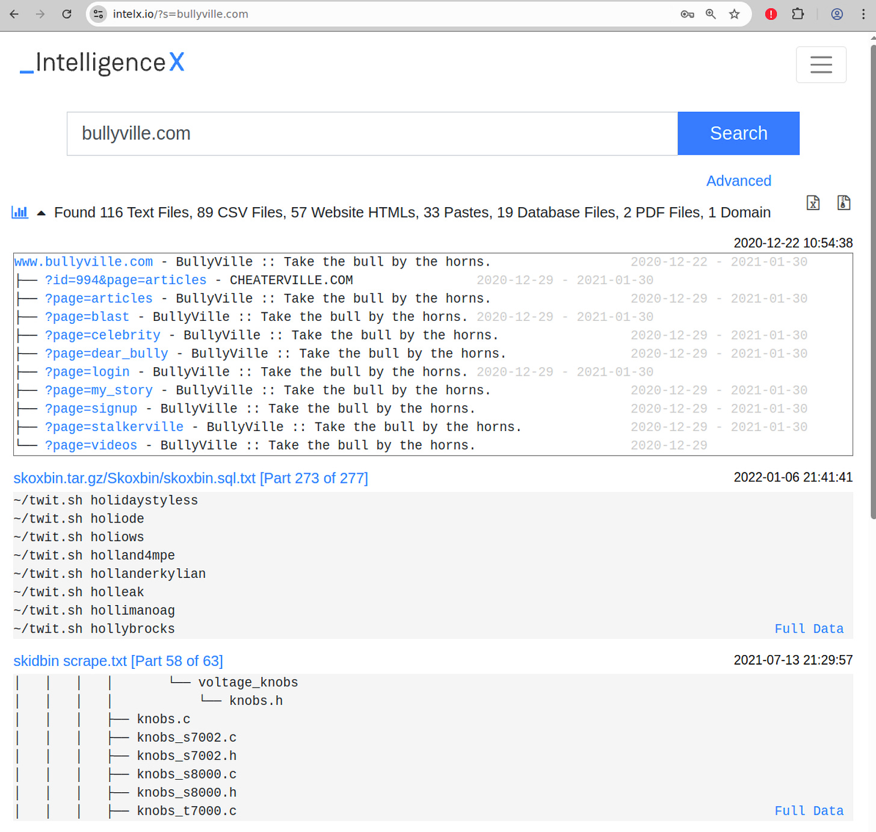Open site information icon in address bar
876x832 pixels.
pos(98,14)
